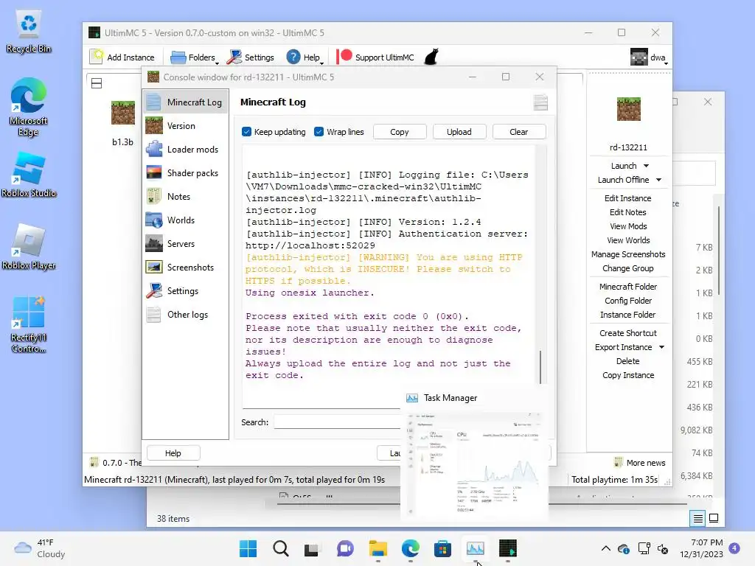Screen dimensions: 755x566
Task: Open Microsoft Edge desktop shortcut
Action: 29,106
